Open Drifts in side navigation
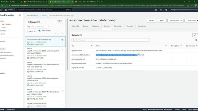 click(3, 27)
